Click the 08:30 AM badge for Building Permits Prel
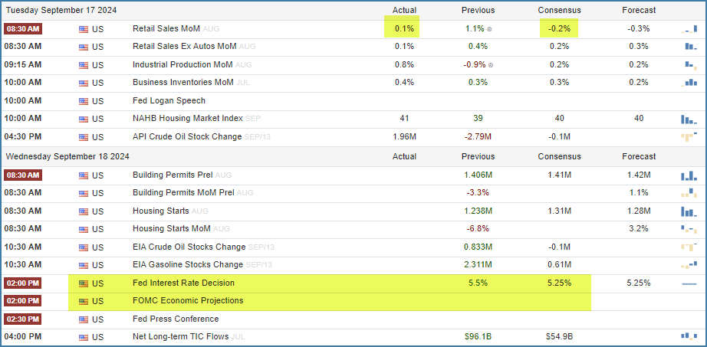The height and width of the screenshot is (347, 707). tap(23, 175)
